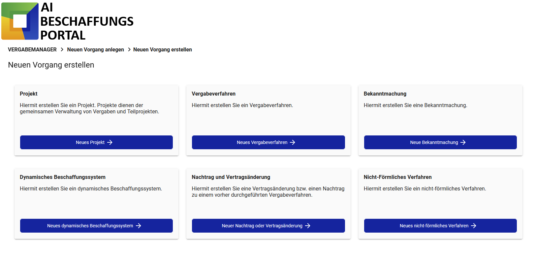Open the Neuen Vorgang anlegen breadcrumb
This screenshot has width=534, height=257.
pos(96,49)
